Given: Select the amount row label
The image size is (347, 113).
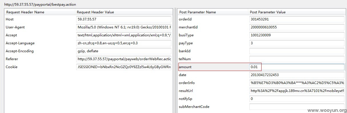Looking at the screenshot, I should 185,67.
